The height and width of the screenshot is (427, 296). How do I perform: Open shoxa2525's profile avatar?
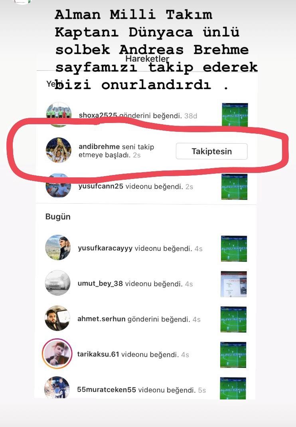pos(59,115)
